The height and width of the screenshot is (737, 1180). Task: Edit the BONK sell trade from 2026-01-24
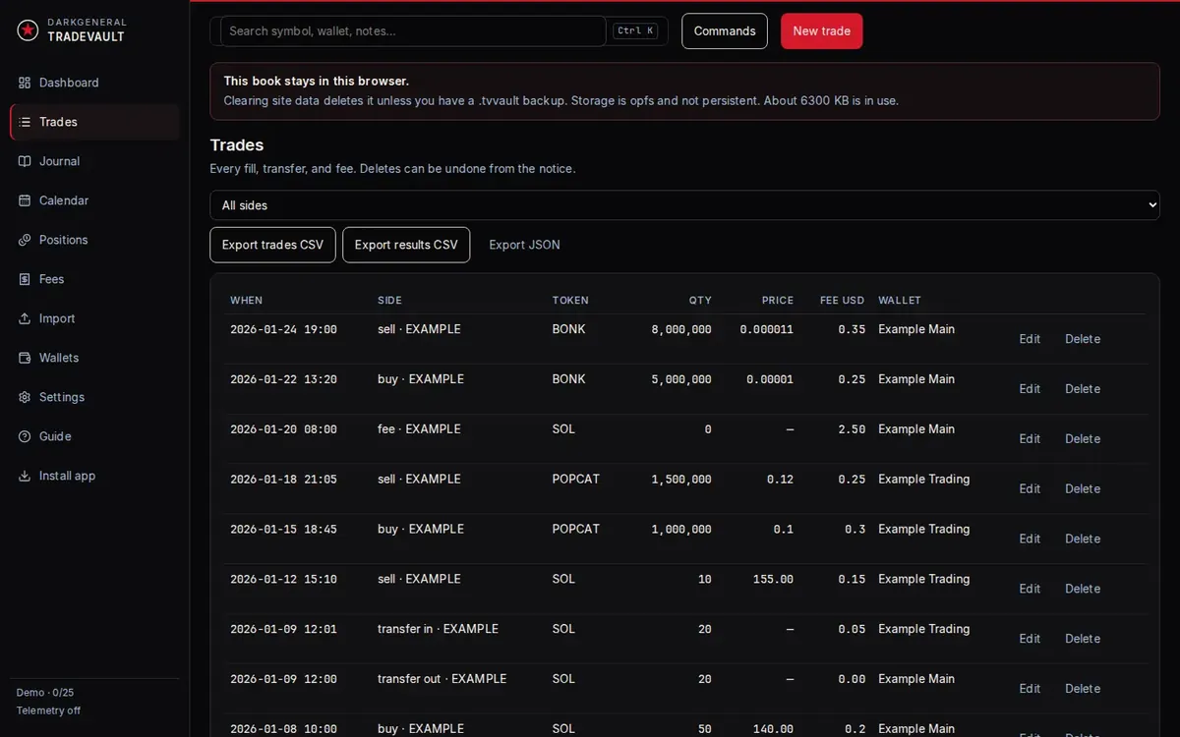coord(1030,339)
